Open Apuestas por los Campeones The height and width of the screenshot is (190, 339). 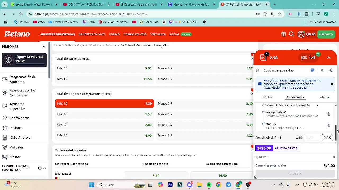[x=24, y=93]
